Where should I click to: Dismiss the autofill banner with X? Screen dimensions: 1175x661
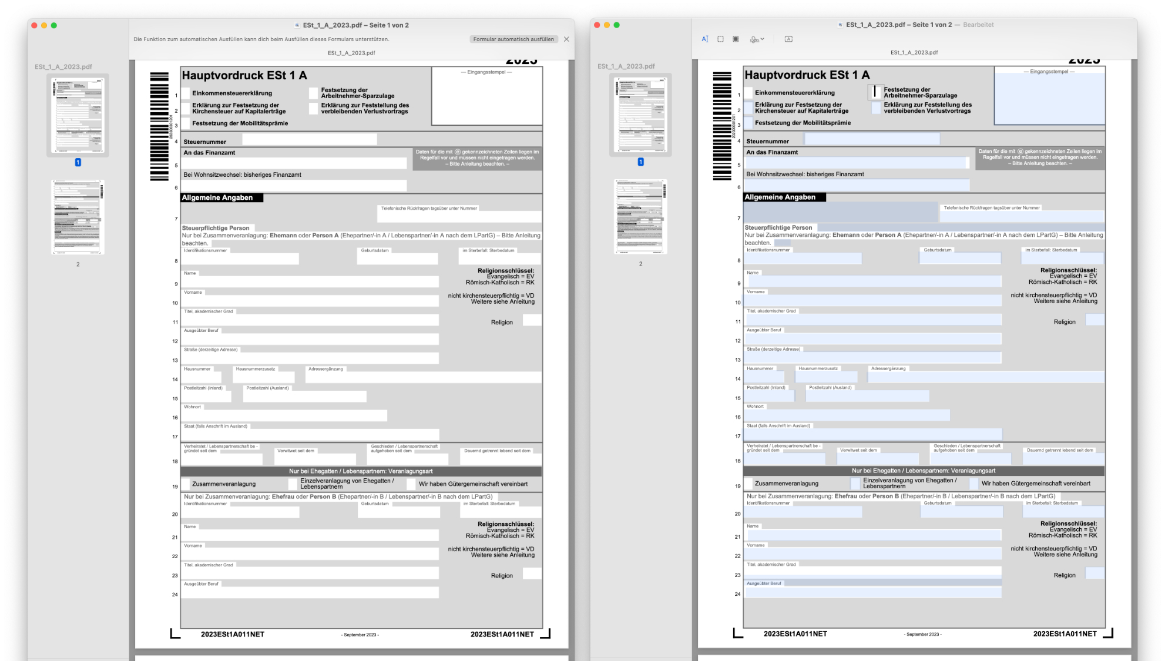tap(566, 39)
